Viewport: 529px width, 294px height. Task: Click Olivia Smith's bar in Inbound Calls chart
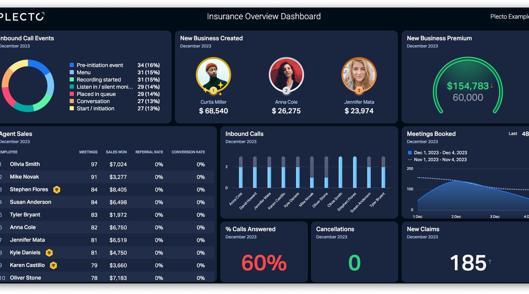341,173
